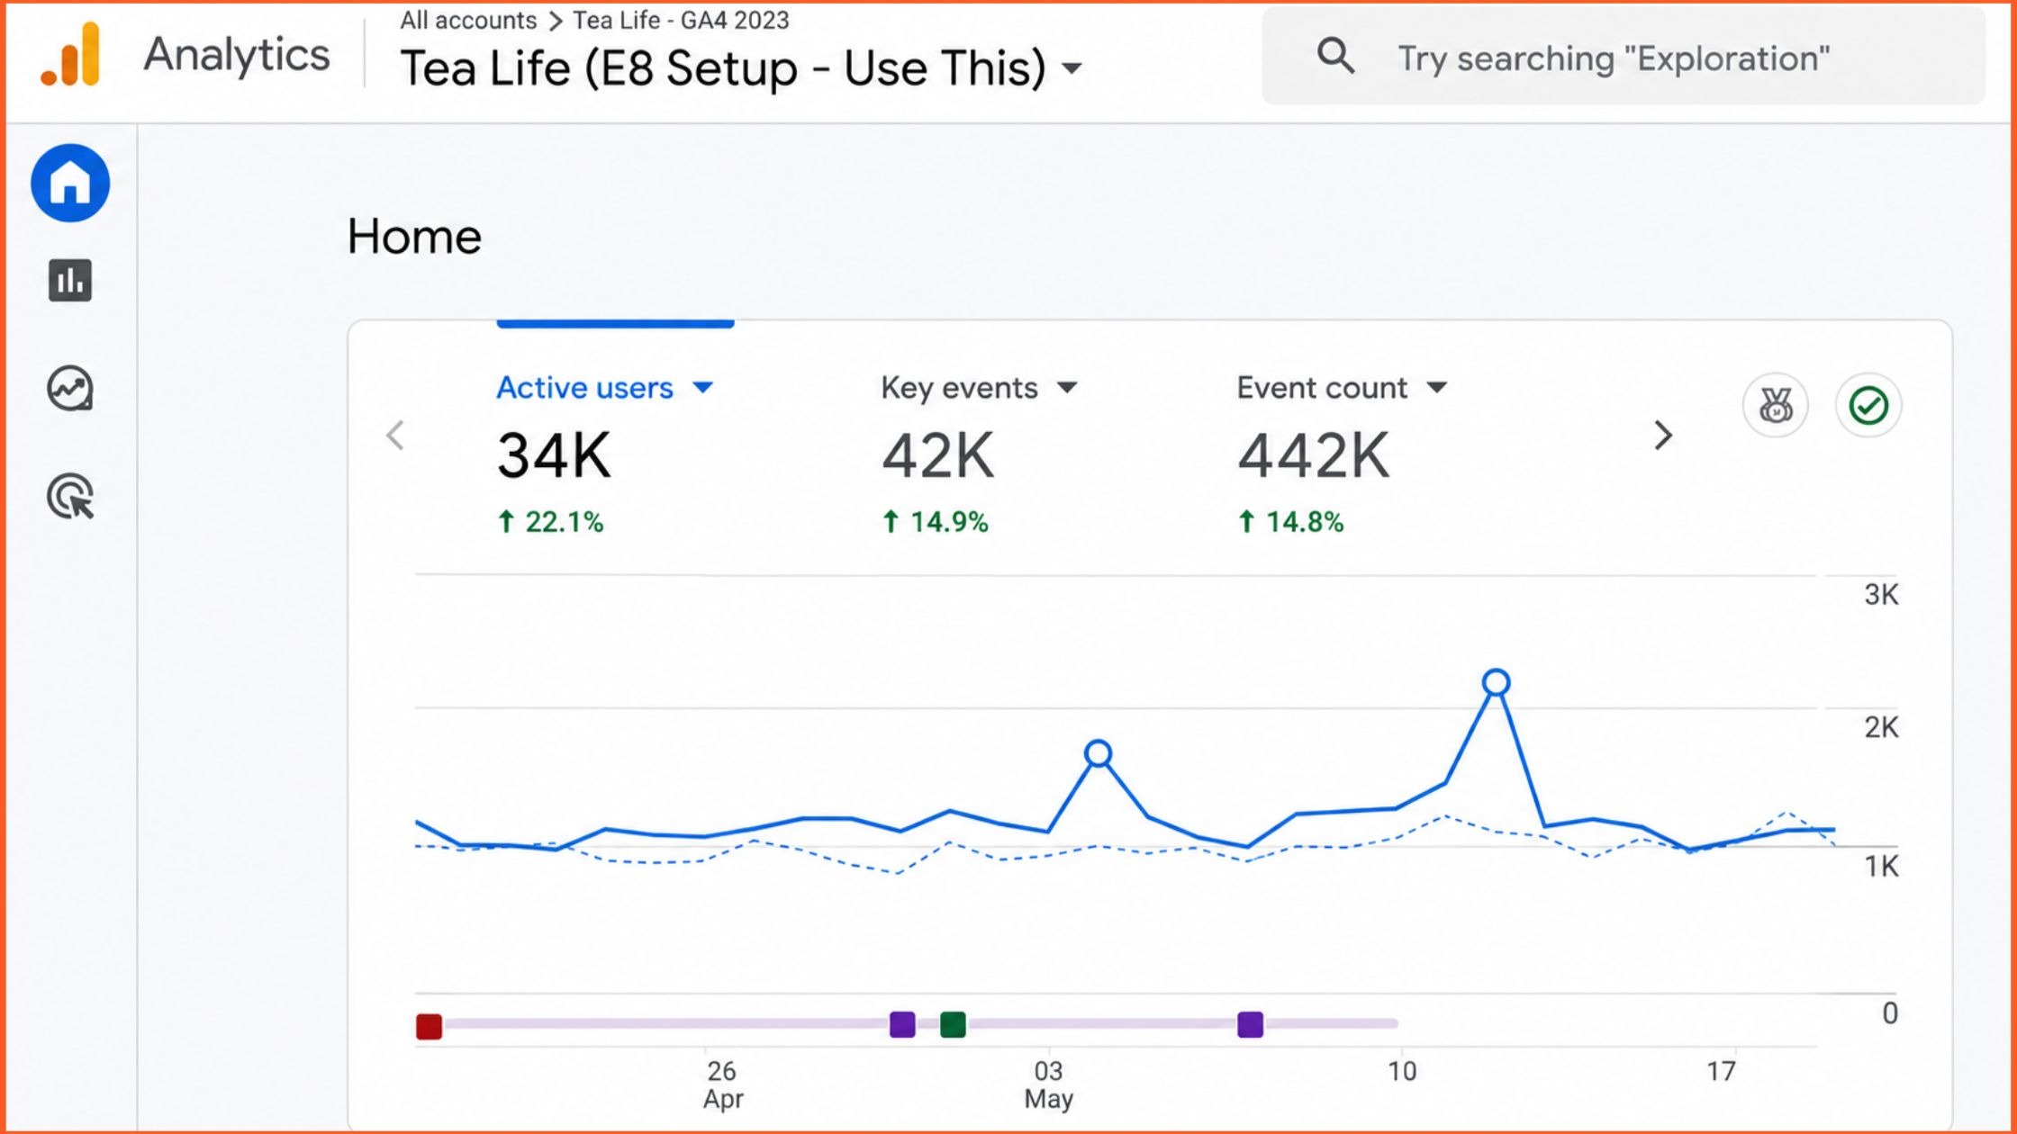Click the purple annotation marker before 10 May
2017x1134 pixels.
click(x=1250, y=1024)
